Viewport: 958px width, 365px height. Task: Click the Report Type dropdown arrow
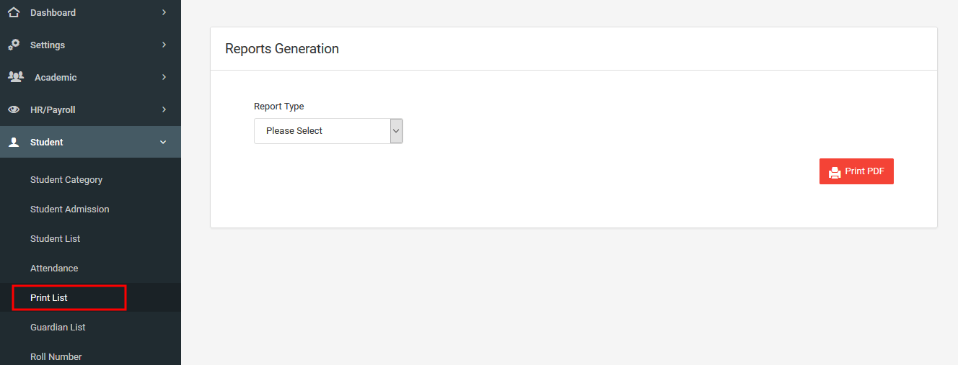point(396,131)
